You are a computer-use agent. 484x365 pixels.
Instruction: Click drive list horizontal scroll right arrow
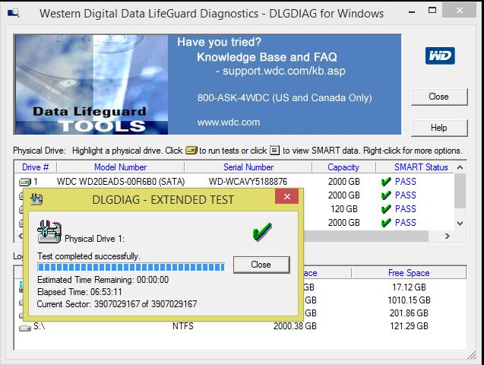(448, 236)
